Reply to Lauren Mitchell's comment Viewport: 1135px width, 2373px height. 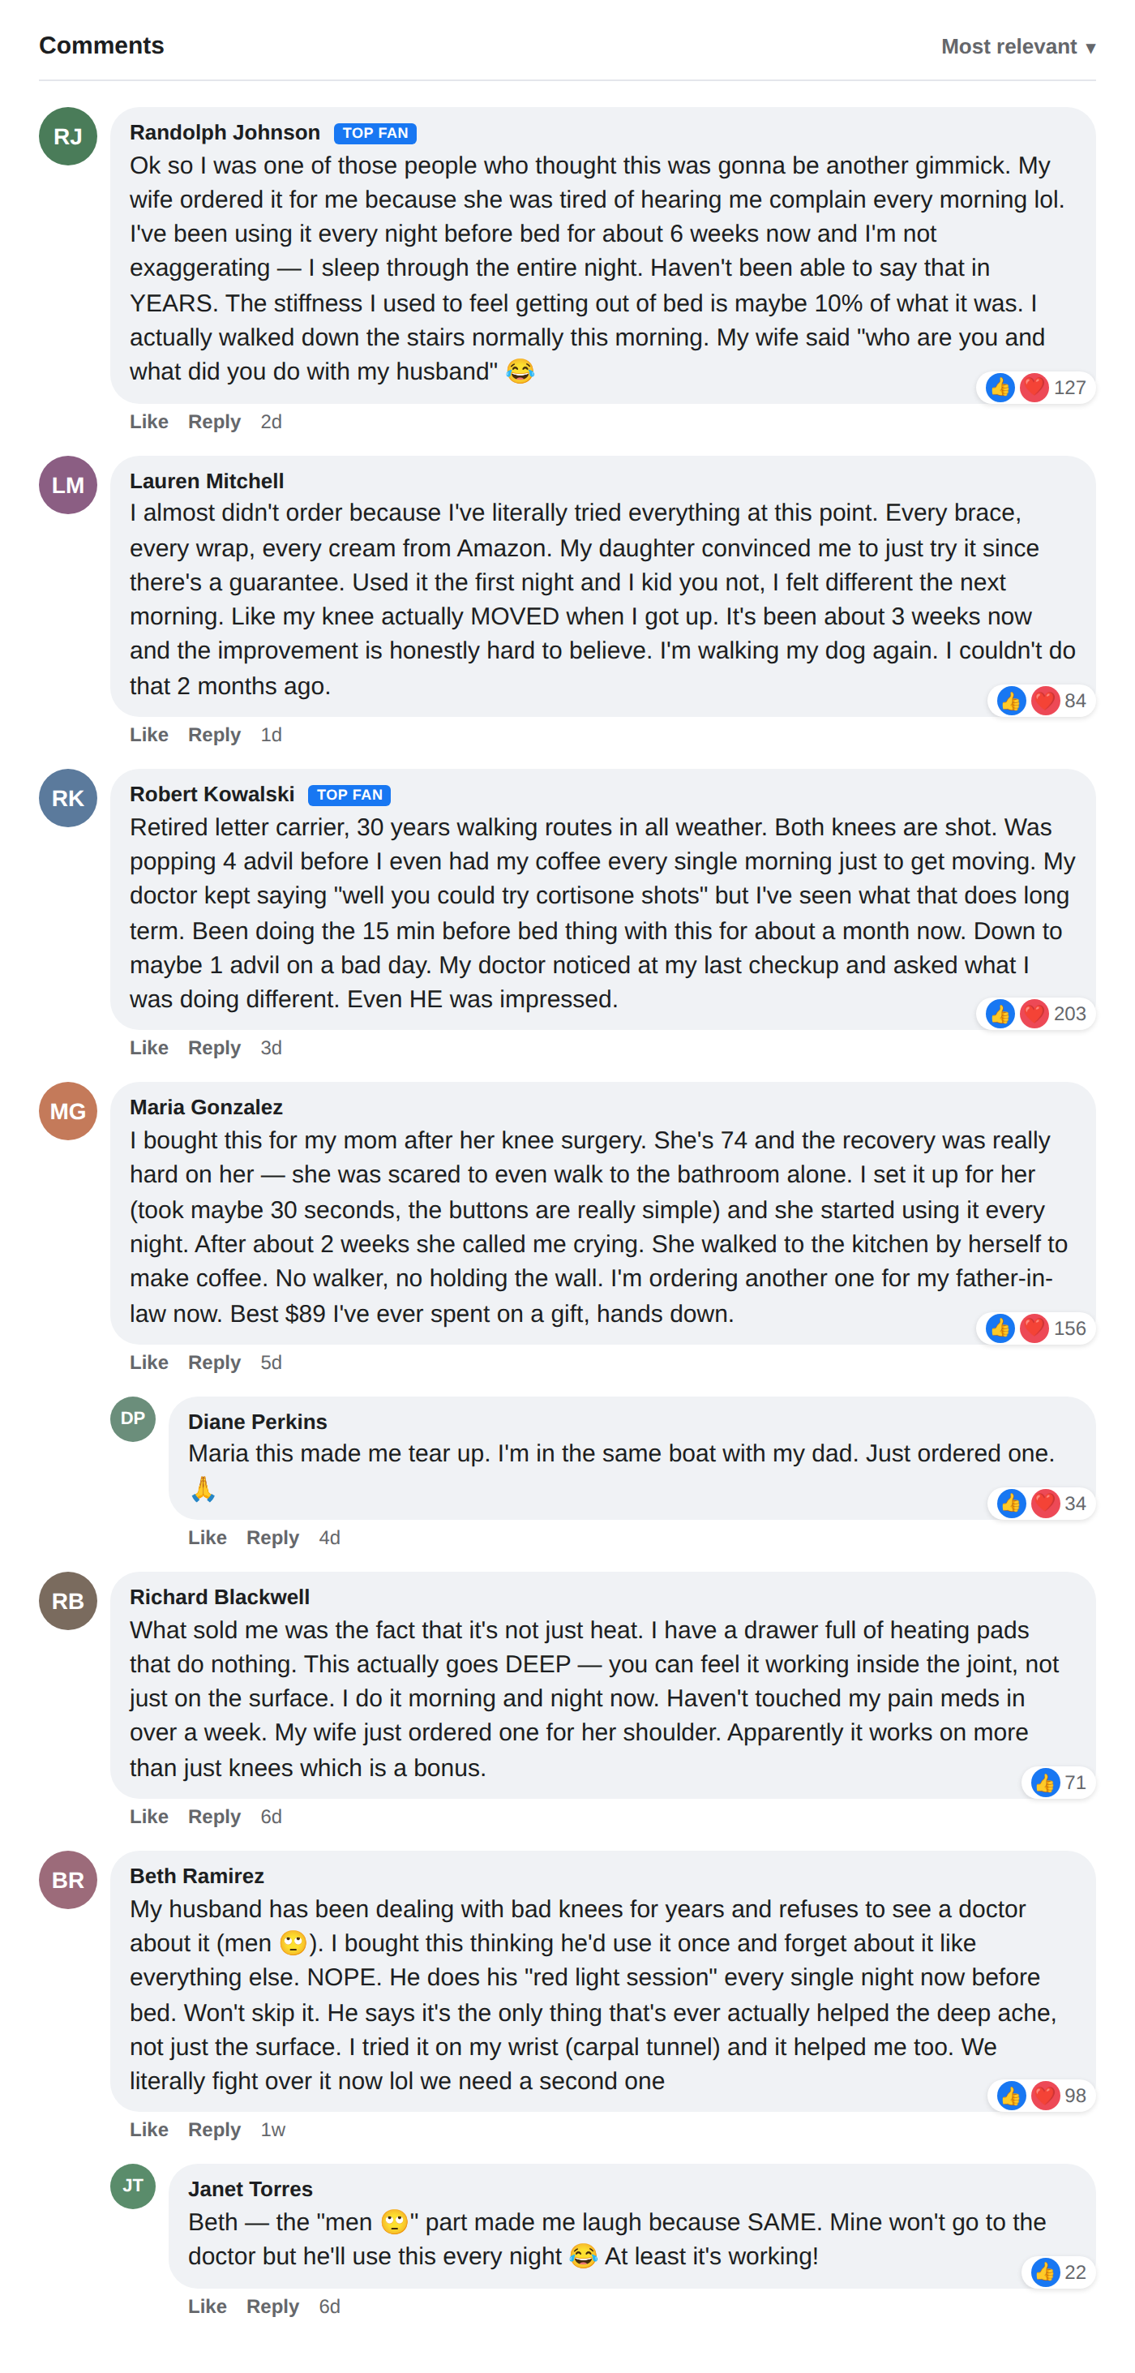pyautogui.click(x=213, y=735)
